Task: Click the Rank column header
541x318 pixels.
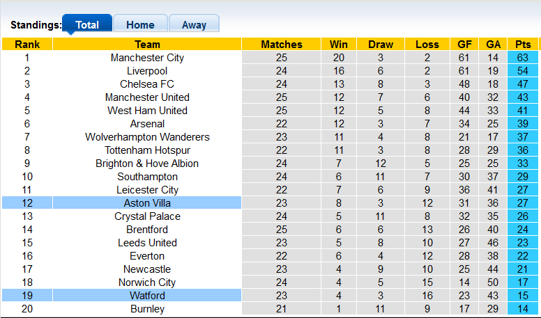Action: (x=27, y=45)
